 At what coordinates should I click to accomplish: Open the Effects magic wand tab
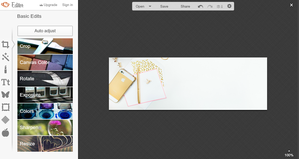(x=6, y=57)
